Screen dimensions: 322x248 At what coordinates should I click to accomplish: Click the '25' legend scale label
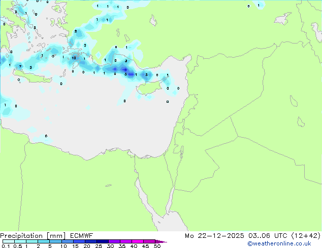tap(99, 246)
